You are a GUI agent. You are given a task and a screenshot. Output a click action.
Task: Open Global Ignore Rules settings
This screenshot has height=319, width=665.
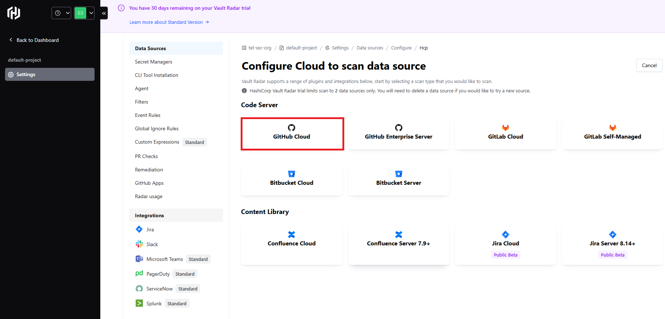[x=157, y=128]
